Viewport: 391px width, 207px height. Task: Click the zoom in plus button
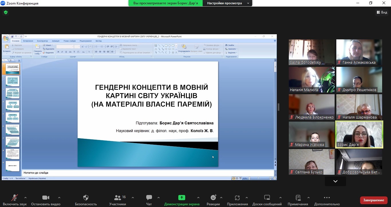(x=270, y=178)
